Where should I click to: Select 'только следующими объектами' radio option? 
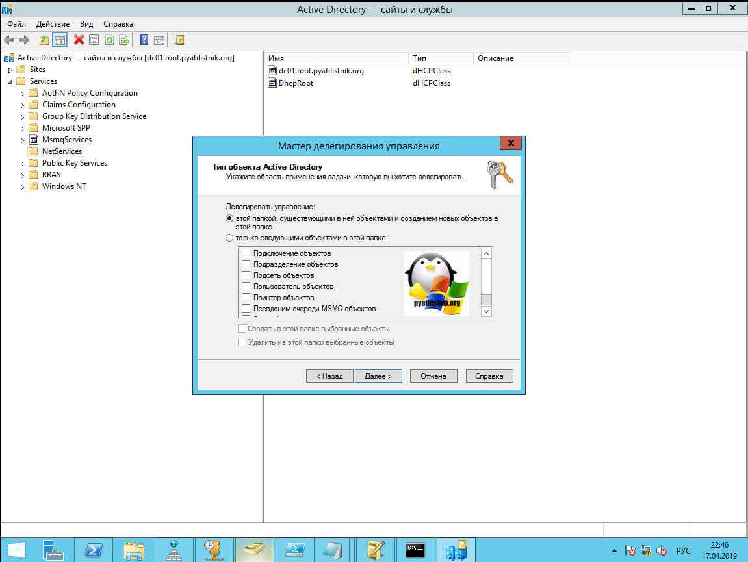point(229,238)
